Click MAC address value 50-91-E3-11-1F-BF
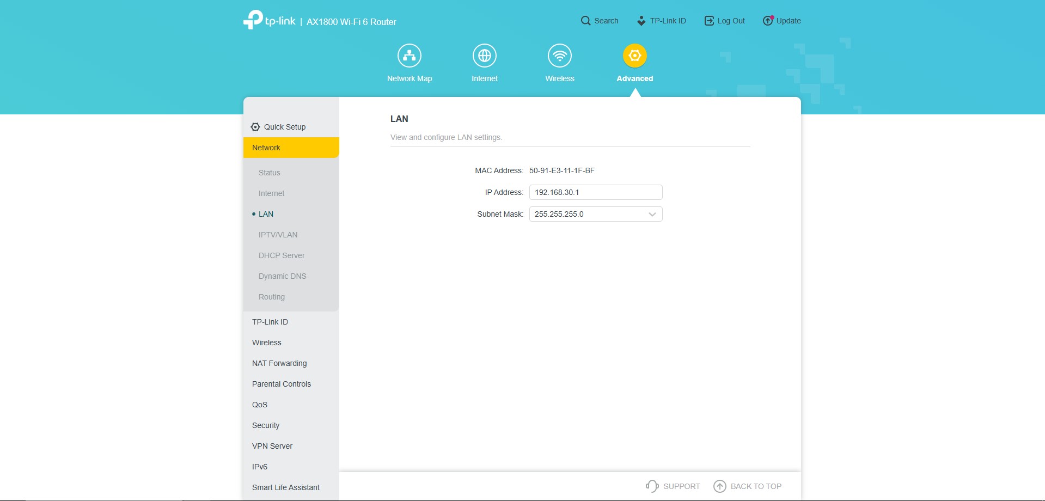Screen dimensions: 1045x501 (562, 170)
